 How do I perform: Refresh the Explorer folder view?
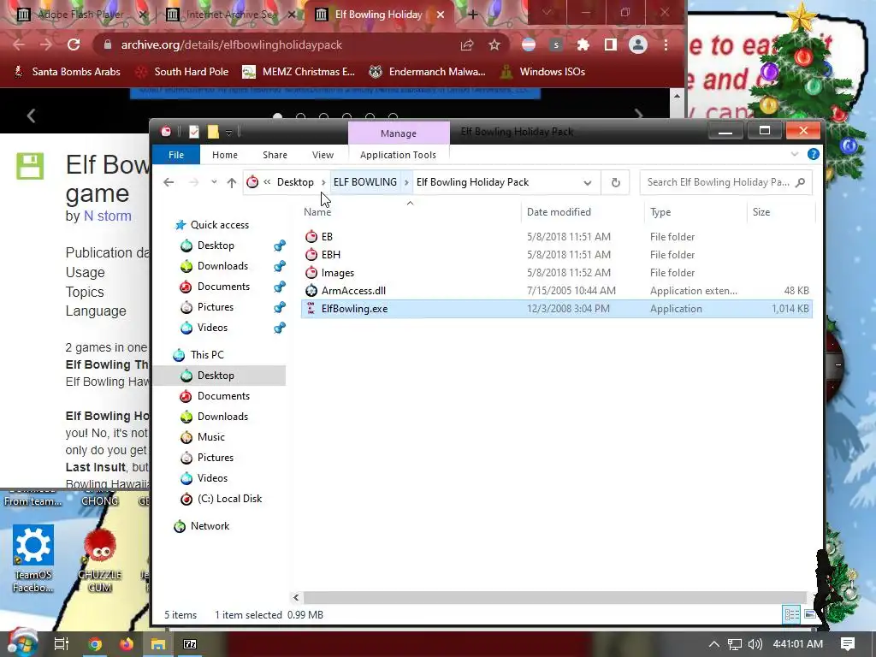(615, 182)
